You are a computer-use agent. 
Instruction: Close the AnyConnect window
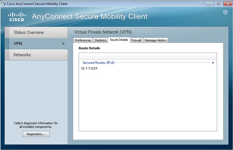227,3
